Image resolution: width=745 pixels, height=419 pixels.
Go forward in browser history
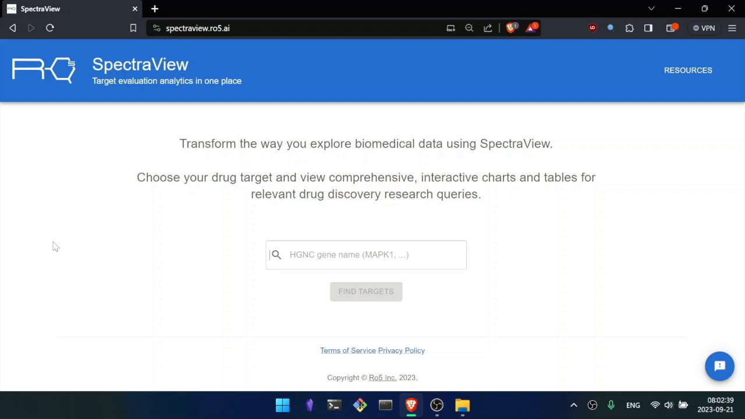point(31,28)
